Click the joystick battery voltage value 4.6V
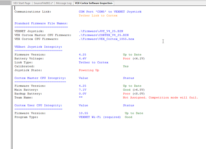The height and width of the screenshot is (149, 206). [82, 58]
